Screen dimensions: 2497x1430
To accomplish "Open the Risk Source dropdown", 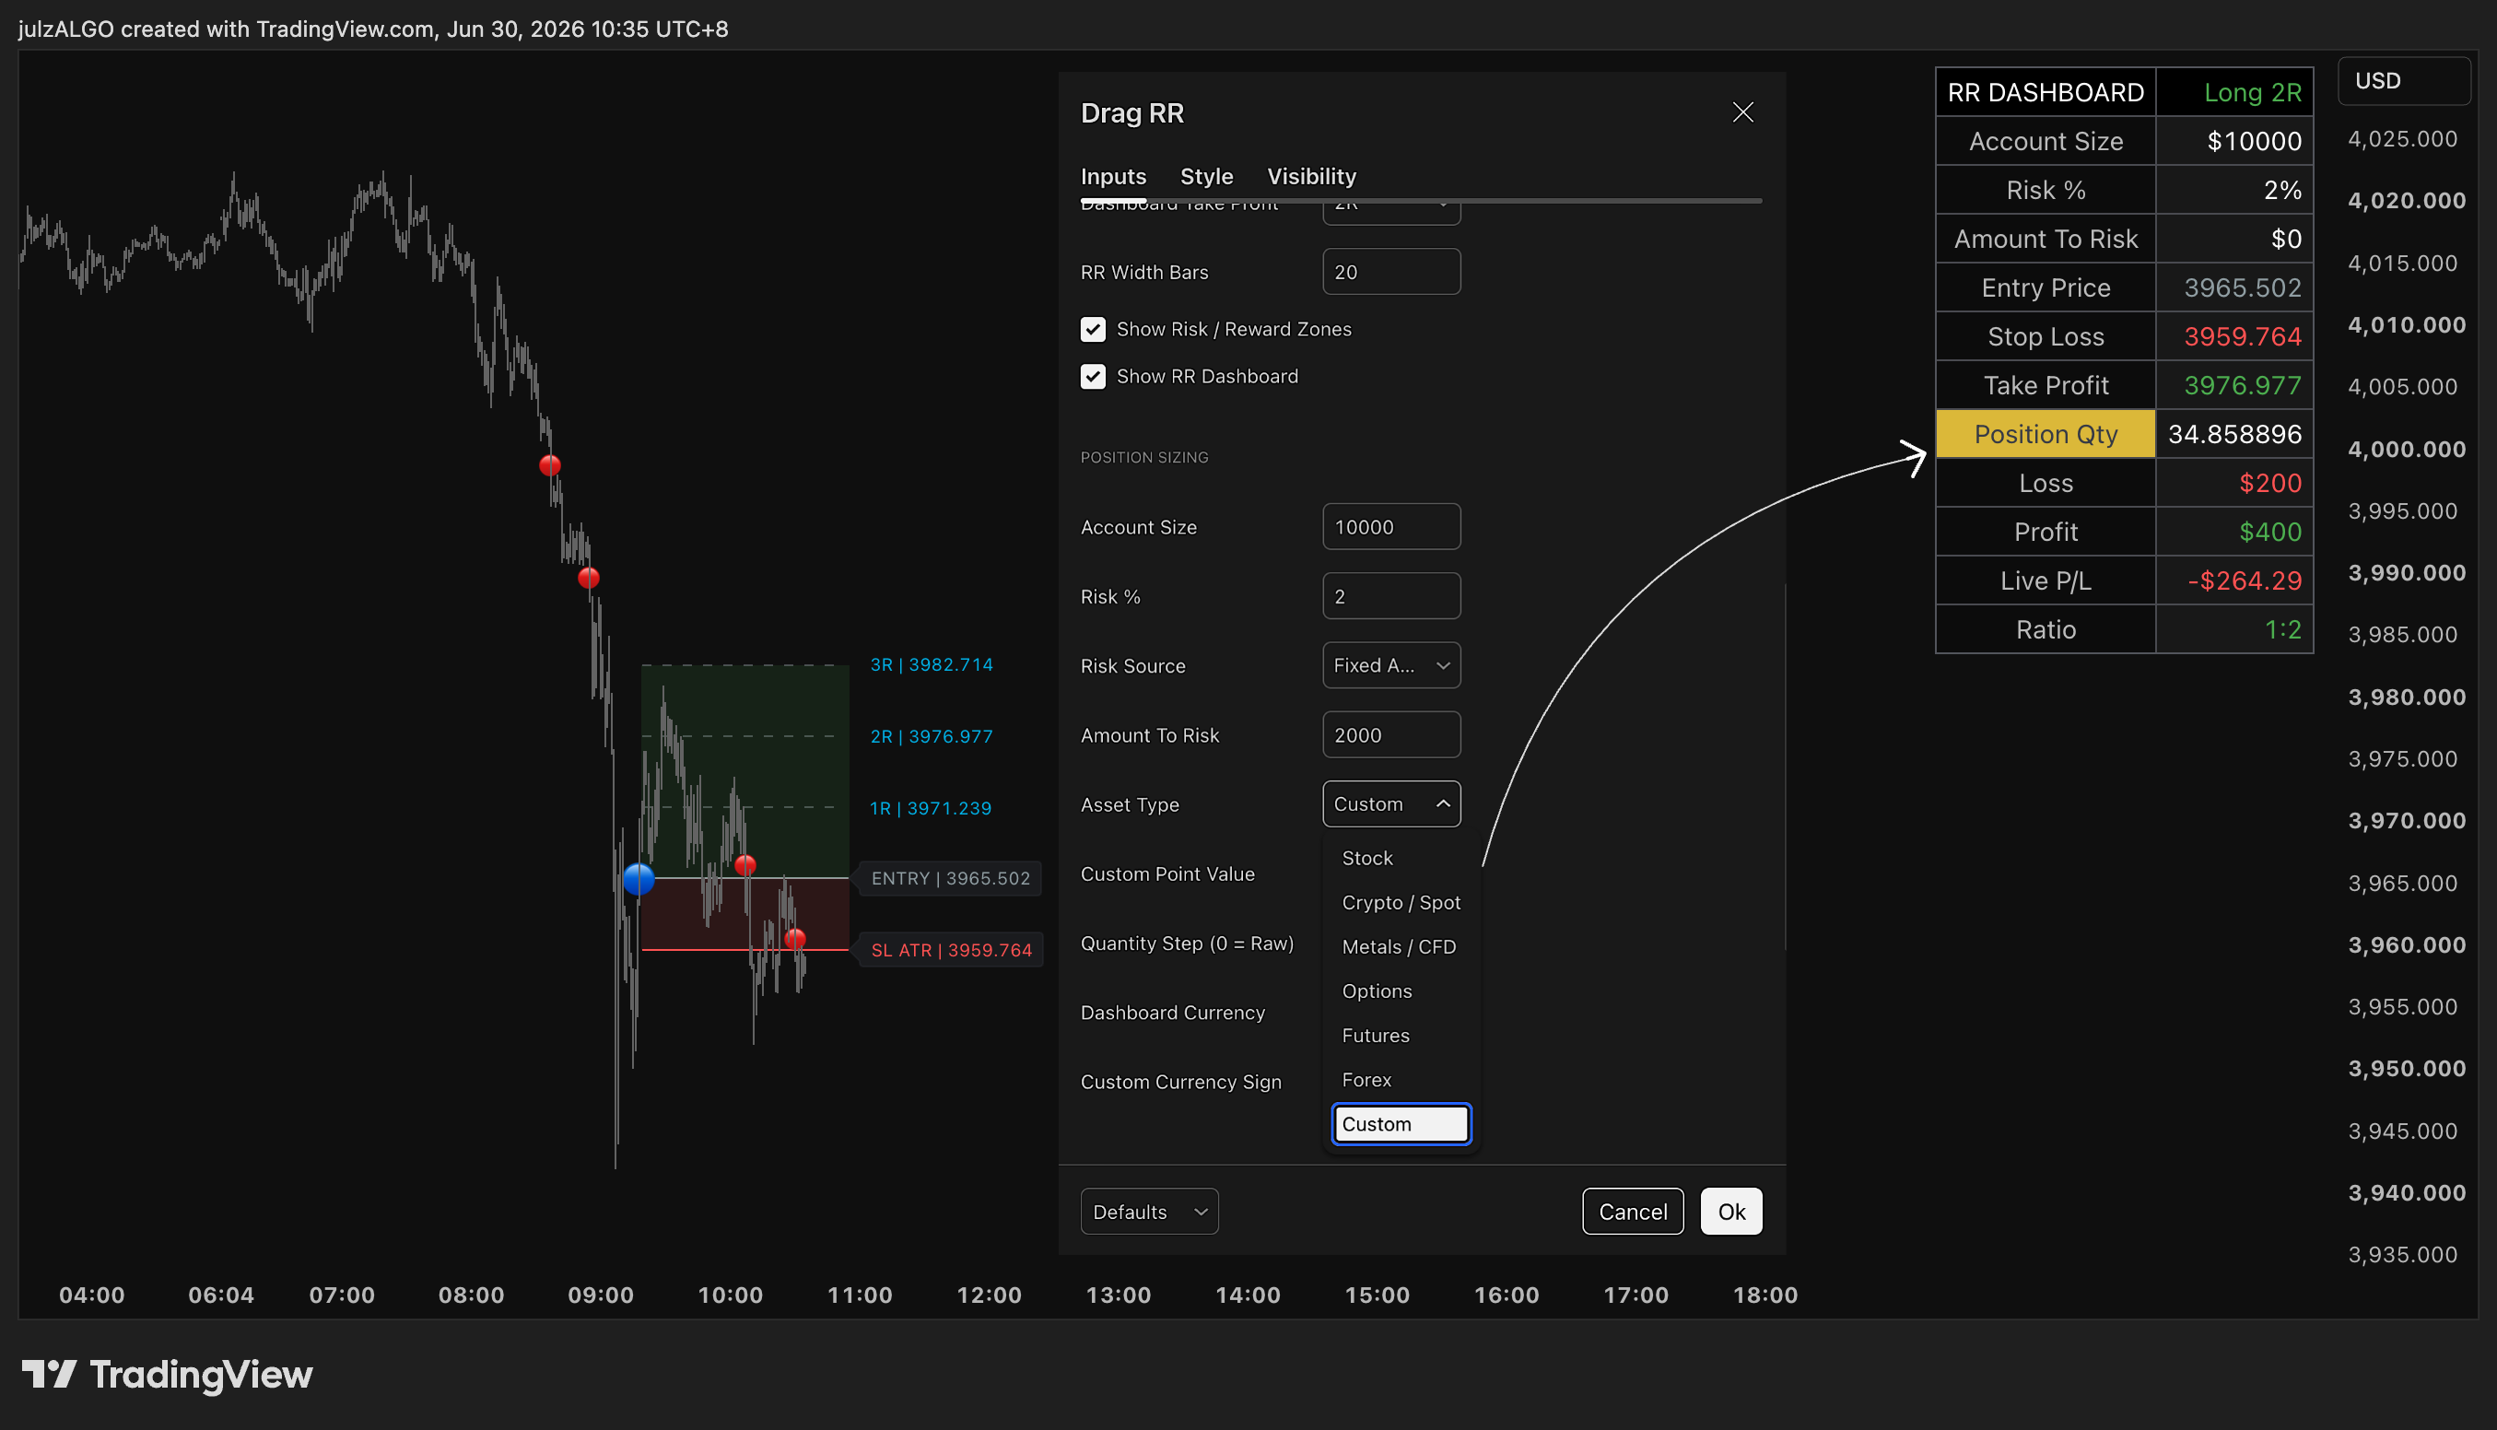I will pos(1391,666).
